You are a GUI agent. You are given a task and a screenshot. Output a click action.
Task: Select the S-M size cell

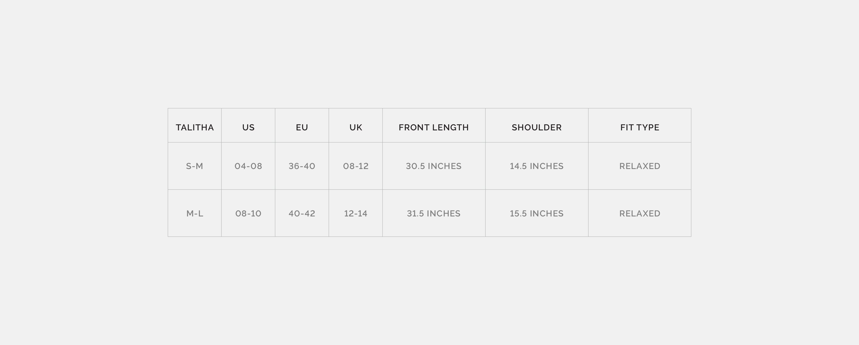point(194,166)
